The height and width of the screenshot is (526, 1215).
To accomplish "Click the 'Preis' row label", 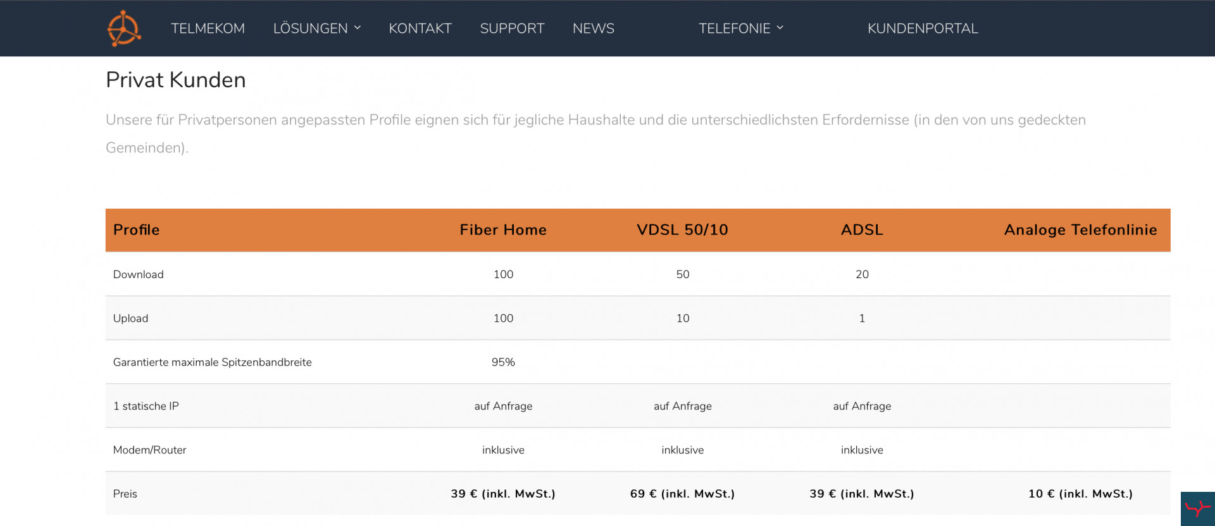I will [x=125, y=494].
